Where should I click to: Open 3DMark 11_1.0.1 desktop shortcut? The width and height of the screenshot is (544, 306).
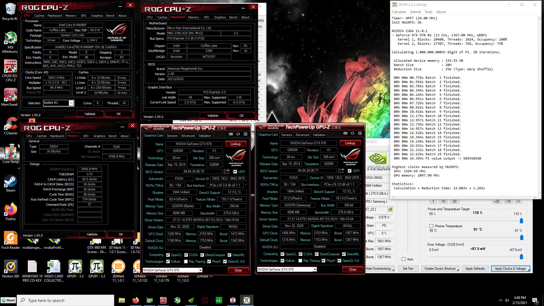118,271
